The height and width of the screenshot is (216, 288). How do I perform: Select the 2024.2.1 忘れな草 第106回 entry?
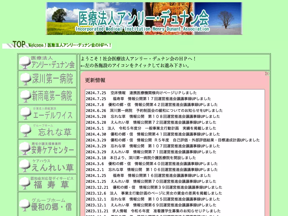pyautogui.click(x=152, y=170)
